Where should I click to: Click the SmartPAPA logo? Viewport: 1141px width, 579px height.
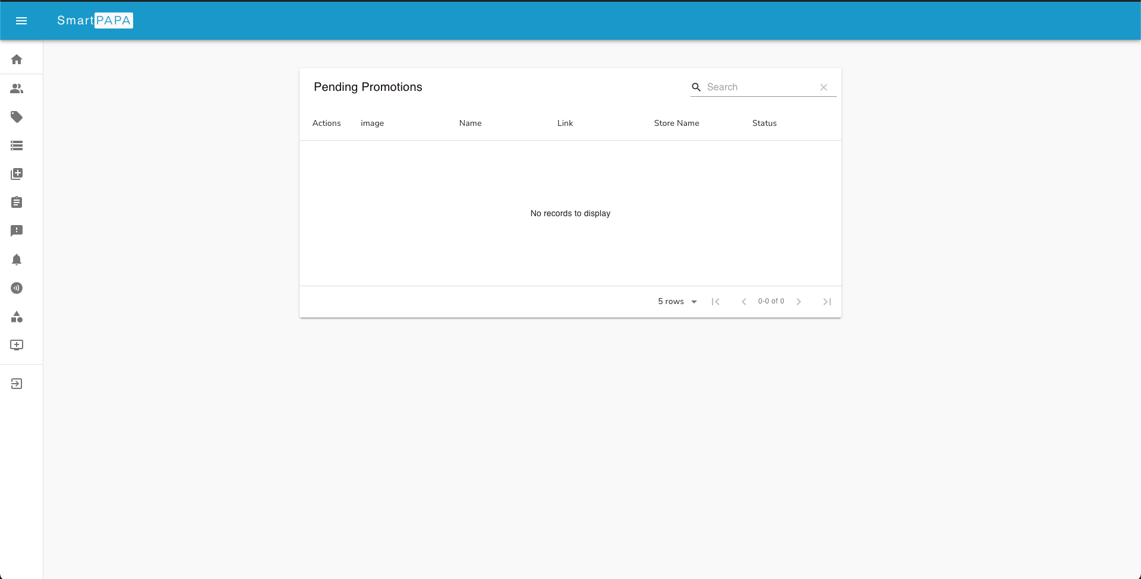tap(95, 21)
